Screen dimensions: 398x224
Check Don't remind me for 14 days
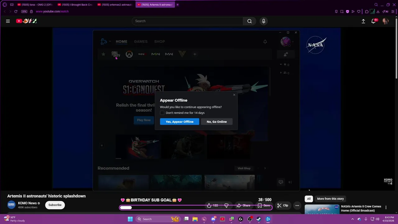(162, 113)
